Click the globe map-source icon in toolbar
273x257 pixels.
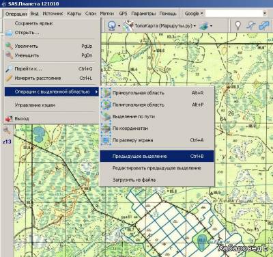pyautogui.click(x=111, y=26)
